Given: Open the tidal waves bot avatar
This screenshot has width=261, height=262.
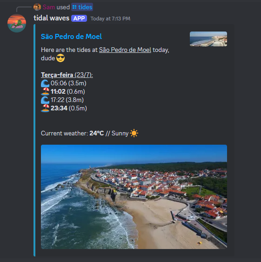Looking at the screenshot, I should 17,23.
